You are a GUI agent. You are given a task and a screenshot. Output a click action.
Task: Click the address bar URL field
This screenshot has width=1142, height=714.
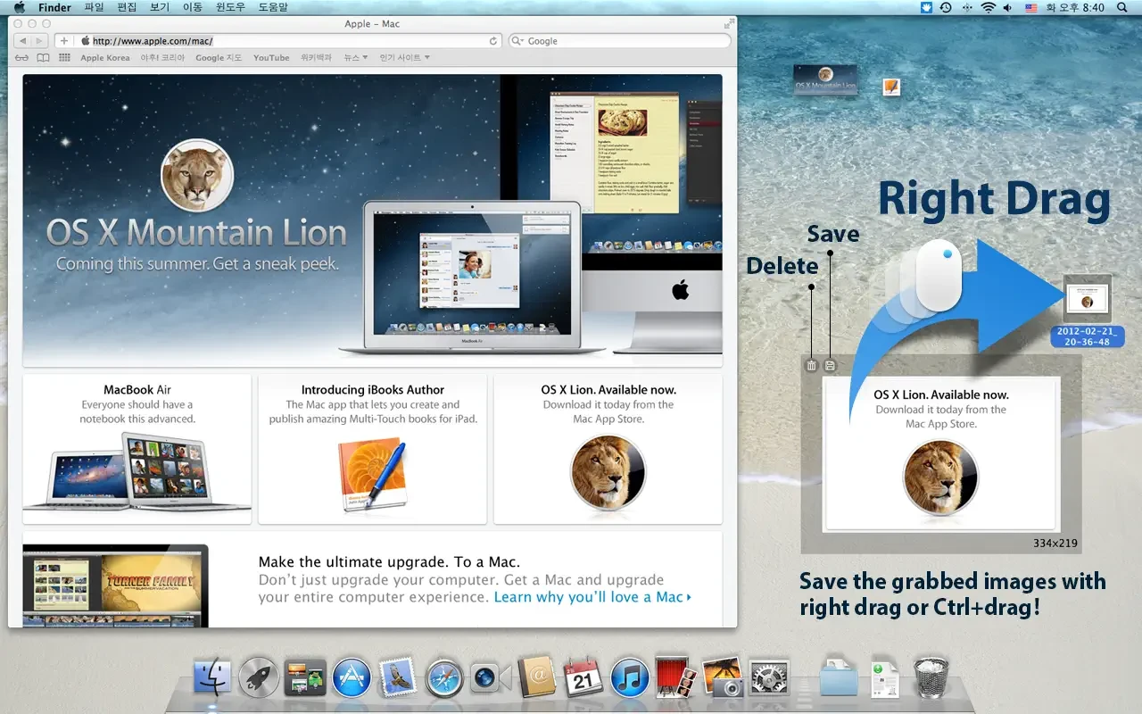[x=287, y=41]
